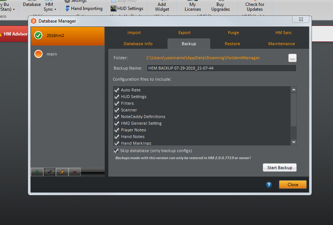The image size is (333, 225).
Task: Click Buy Upgrades in the ribbon
Action: [x=220, y=7]
